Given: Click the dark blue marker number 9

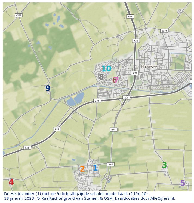Looking at the screenshot, I should click(x=48, y=89).
